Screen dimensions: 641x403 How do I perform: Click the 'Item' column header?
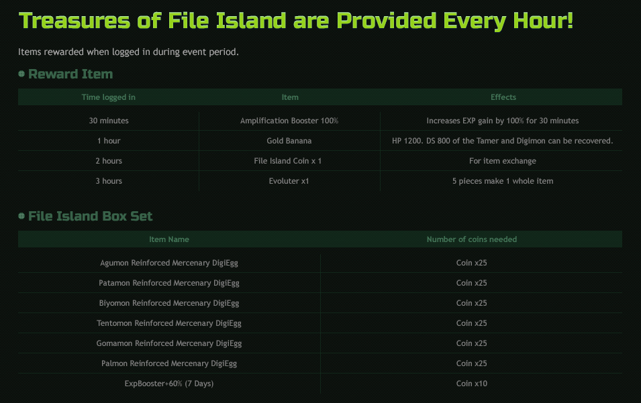coord(290,97)
